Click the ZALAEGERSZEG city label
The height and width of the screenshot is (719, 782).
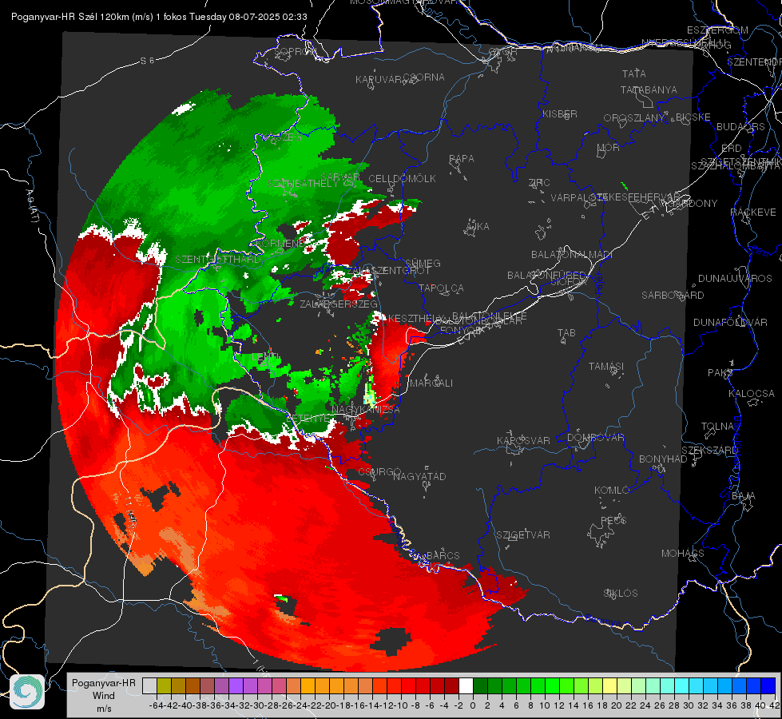[x=339, y=304]
